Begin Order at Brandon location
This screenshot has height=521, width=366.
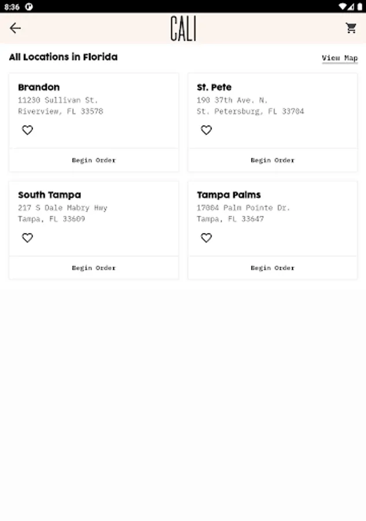pyautogui.click(x=94, y=160)
